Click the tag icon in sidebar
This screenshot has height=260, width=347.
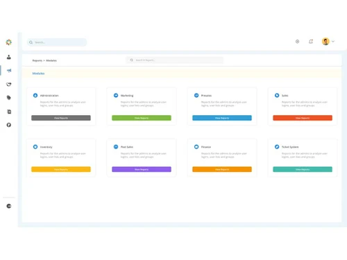9,98
